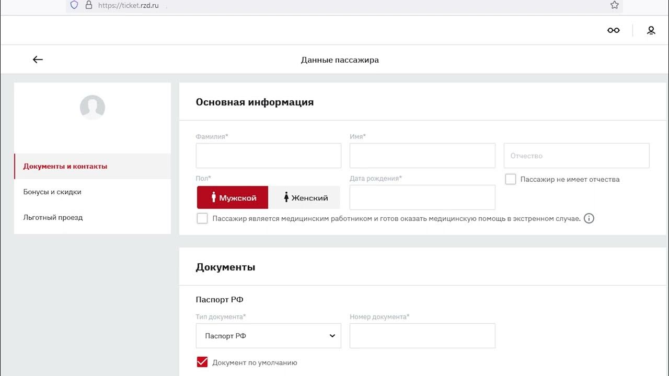669x376 pixels.
Task: Select Женский gender option
Action: pyautogui.click(x=304, y=197)
